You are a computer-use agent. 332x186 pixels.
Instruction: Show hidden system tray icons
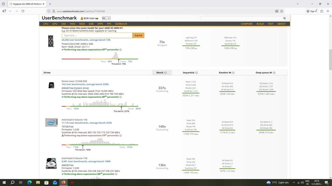[294, 183]
